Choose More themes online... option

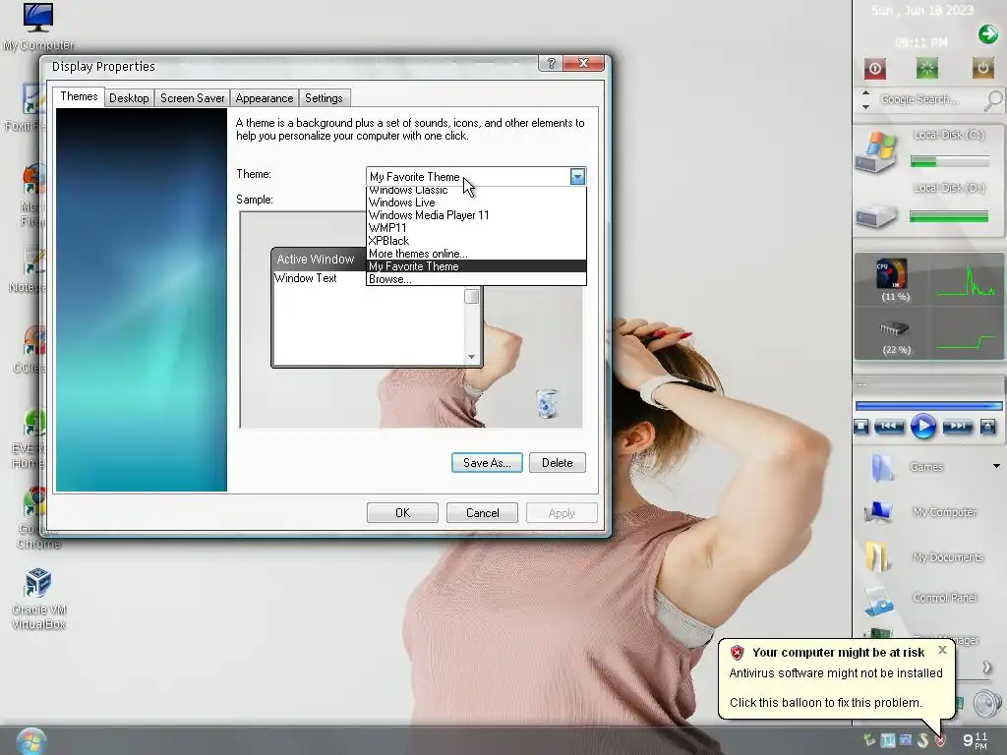(476, 254)
